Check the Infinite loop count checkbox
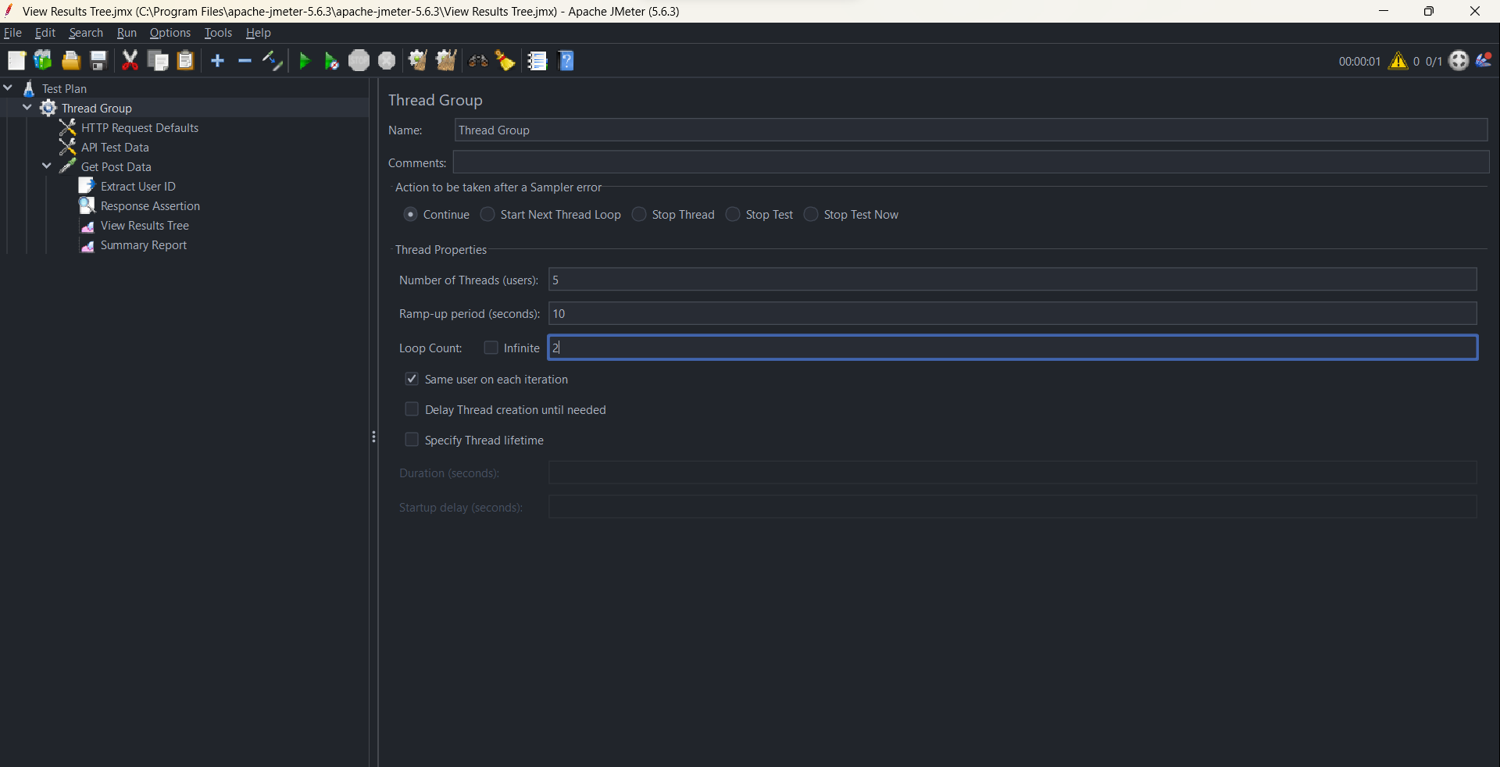The width and height of the screenshot is (1500, 767). point(491,348)
